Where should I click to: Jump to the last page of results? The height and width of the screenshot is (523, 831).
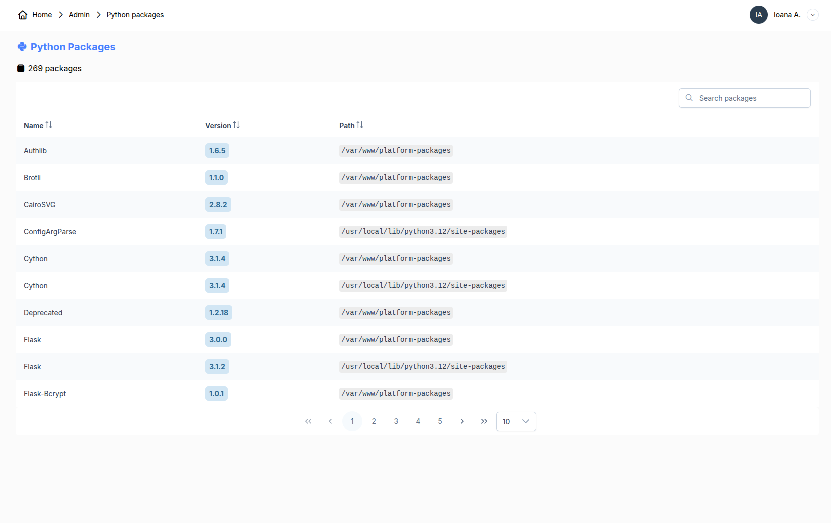(484, 421)
